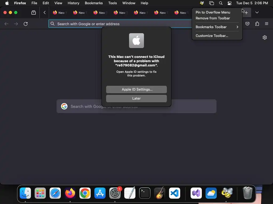Open the Window menu
Image resolution: width=273 pixels, height=204 pixels.
click(129, 3)
